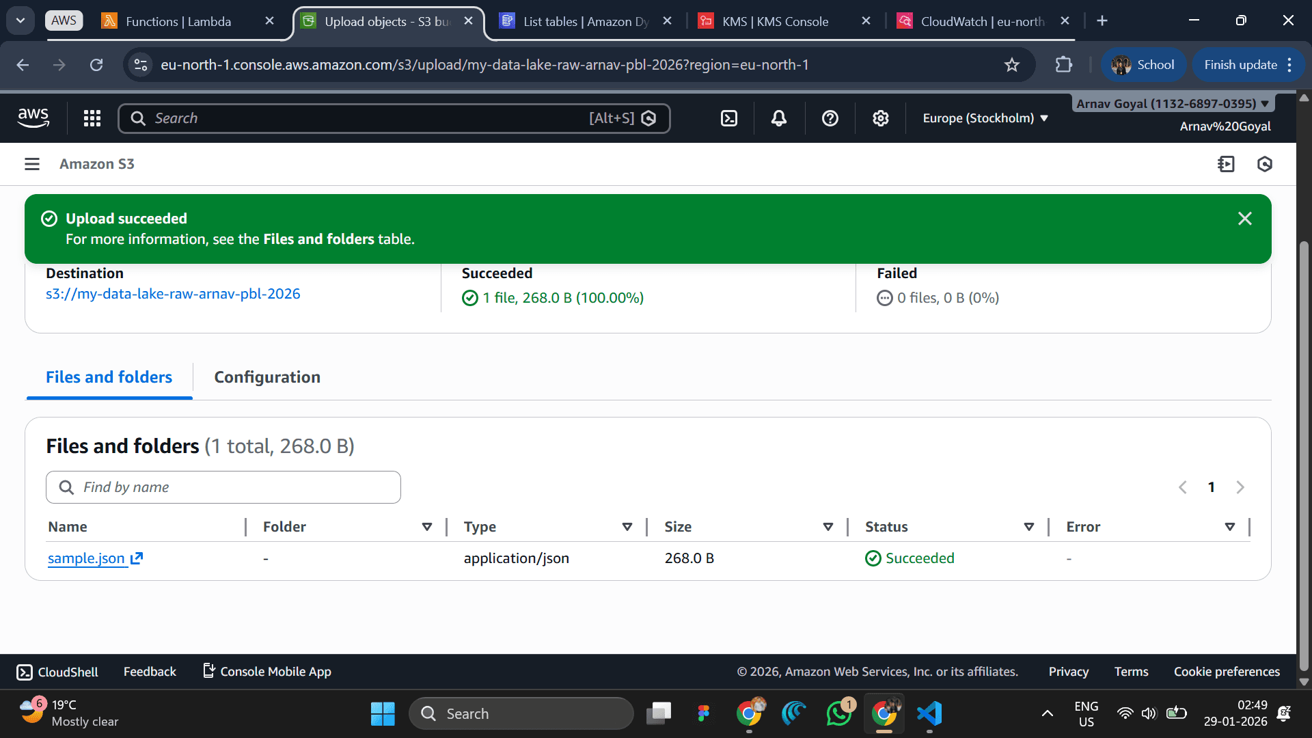Reload the current browser page

(96, 65)
